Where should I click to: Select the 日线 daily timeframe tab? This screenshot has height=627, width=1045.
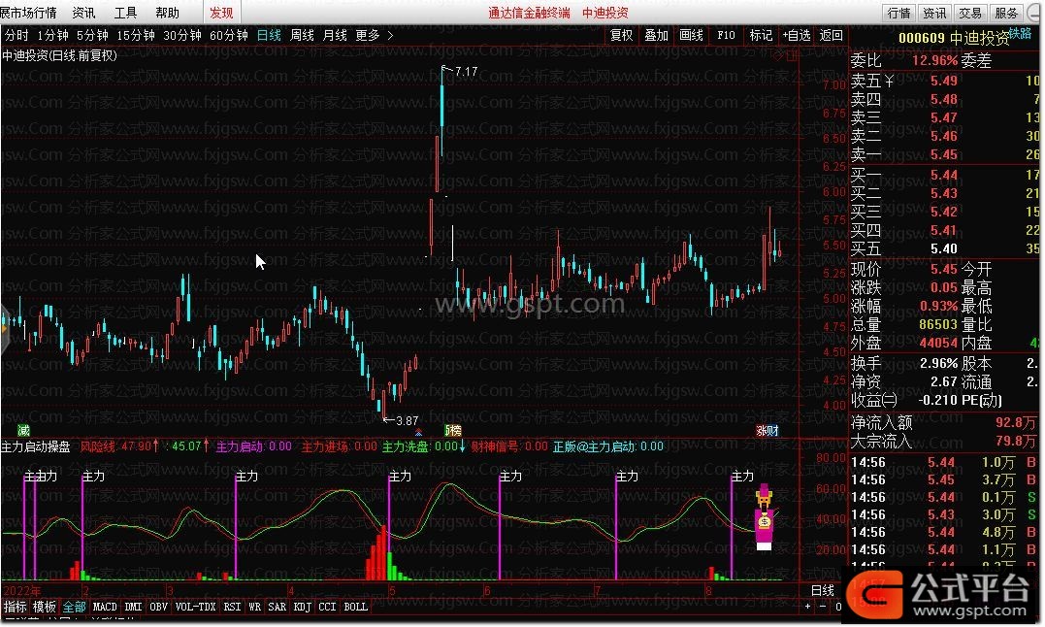pos(269,35)
